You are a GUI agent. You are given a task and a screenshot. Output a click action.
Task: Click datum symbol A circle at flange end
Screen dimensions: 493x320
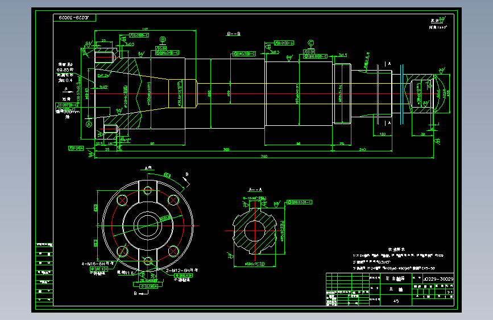pyautogui.click(x=89, y=124)
